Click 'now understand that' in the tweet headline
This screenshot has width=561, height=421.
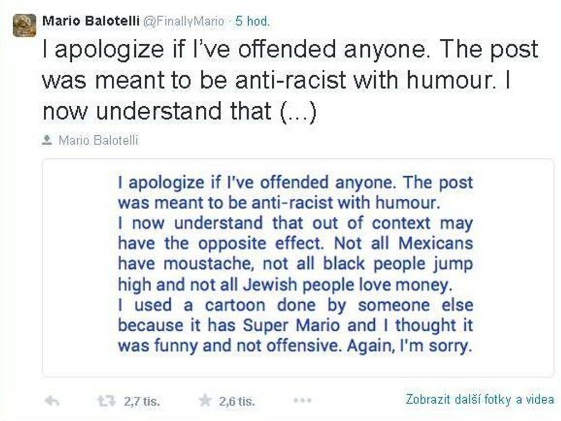click(156, 112)
